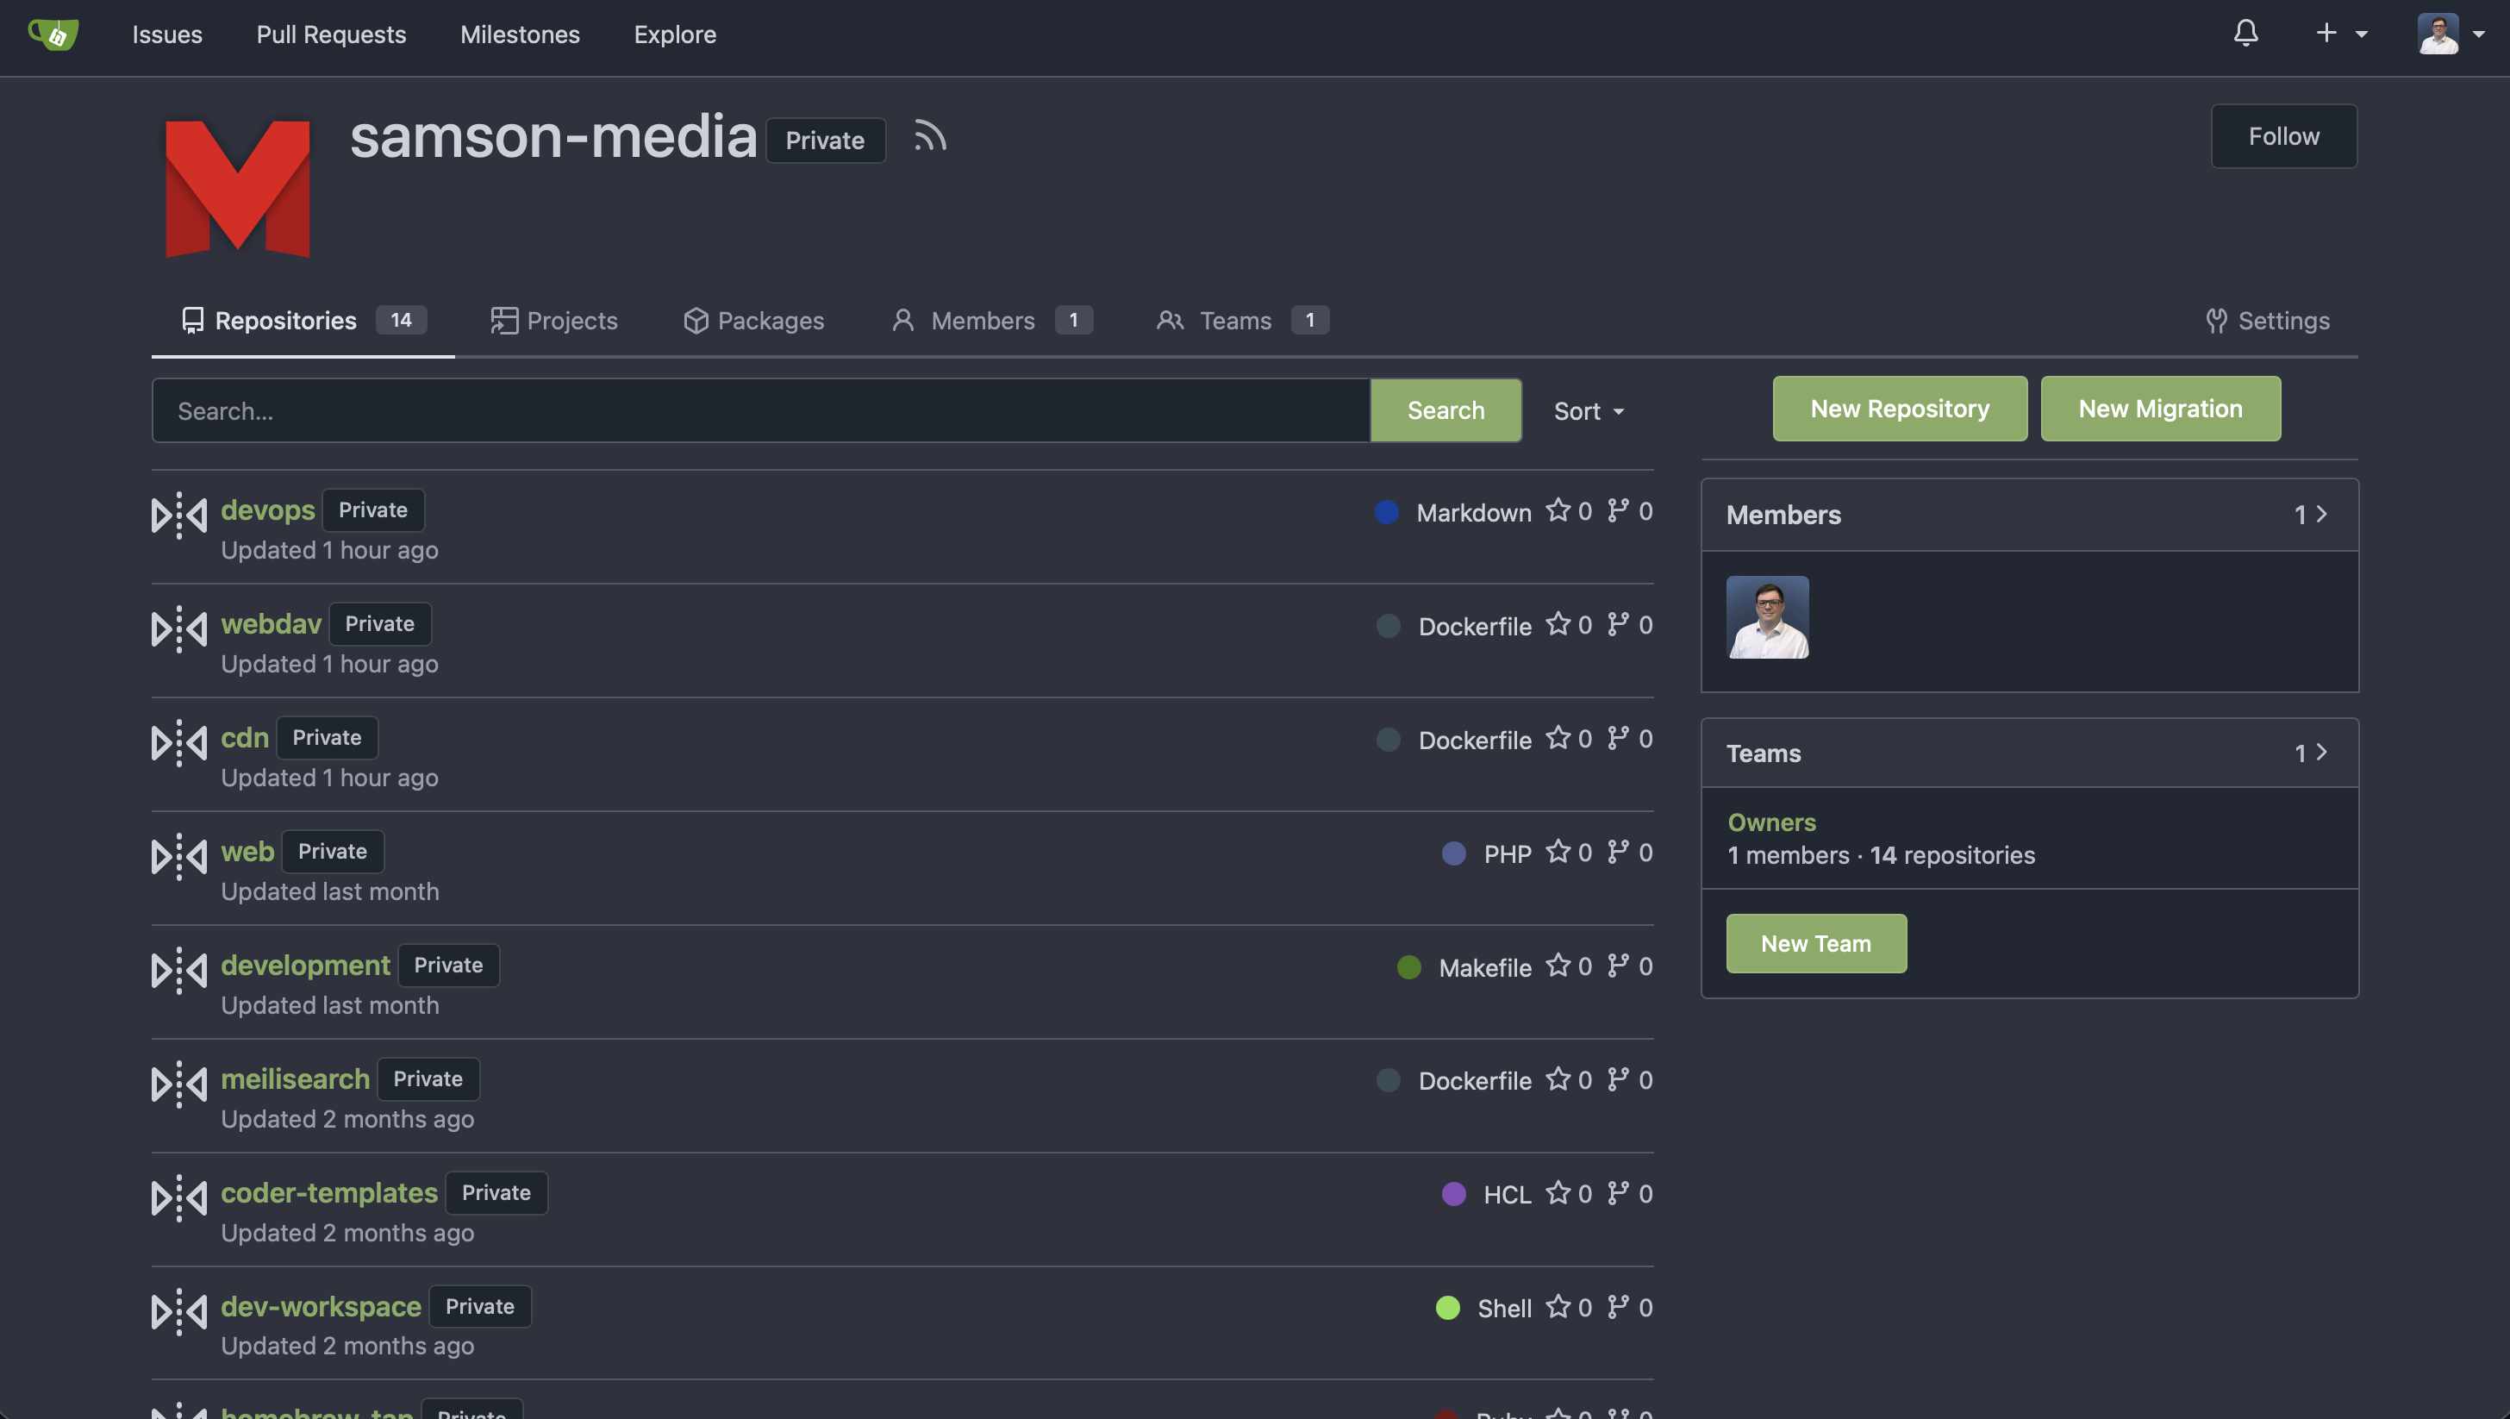
Task: Click the member avatar in Members panel
Action: pos(1768,617)
